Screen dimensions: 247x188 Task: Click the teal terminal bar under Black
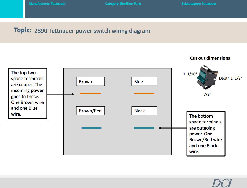tap(144, 128)
